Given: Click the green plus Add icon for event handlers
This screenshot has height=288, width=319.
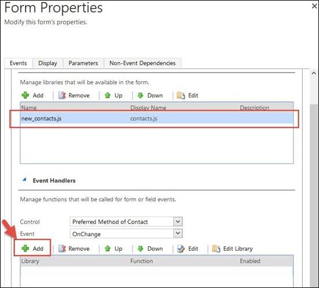Looking at the screenshot, I should point(25,249).
